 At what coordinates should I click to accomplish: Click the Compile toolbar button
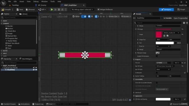(x=6, y=9)
